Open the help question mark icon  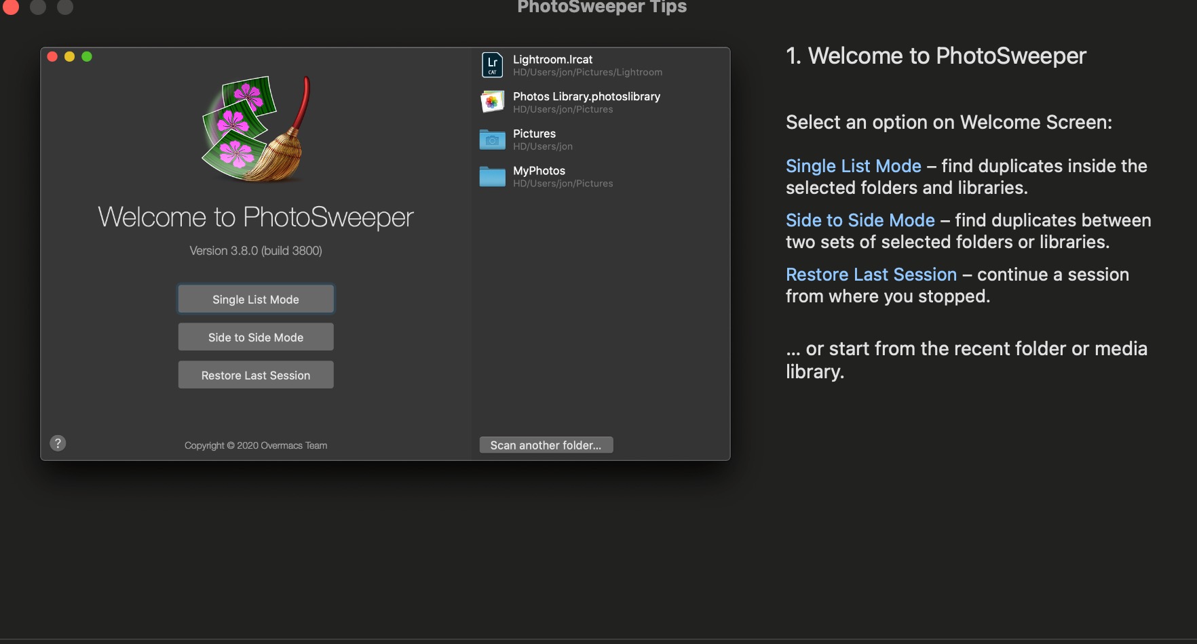click(x=58, y=443)
